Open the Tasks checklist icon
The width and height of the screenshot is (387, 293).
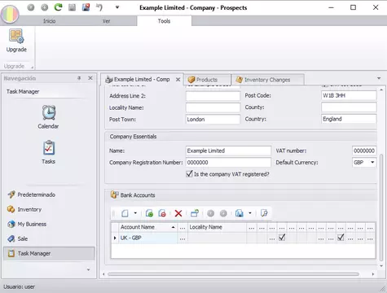(49, 147)
